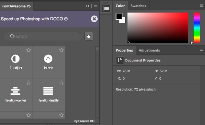
Task: Click the Document Properties heading
Action: pos(143,60)
